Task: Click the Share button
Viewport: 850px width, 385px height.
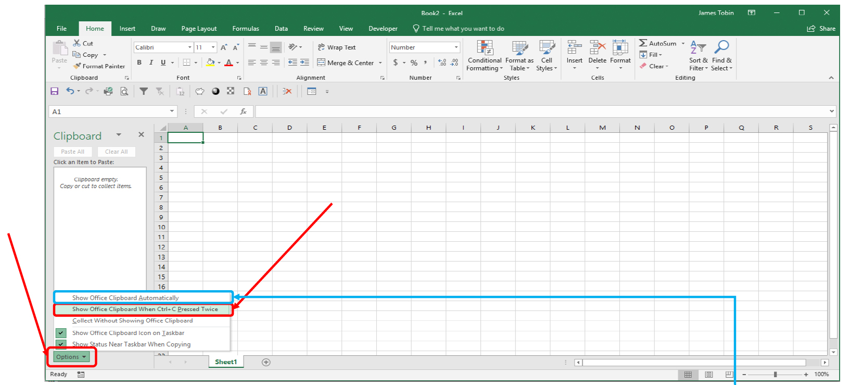Action: pyautogui.click(x=821, y=29)
